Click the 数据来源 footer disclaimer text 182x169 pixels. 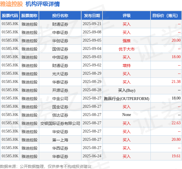click(46, 166)
